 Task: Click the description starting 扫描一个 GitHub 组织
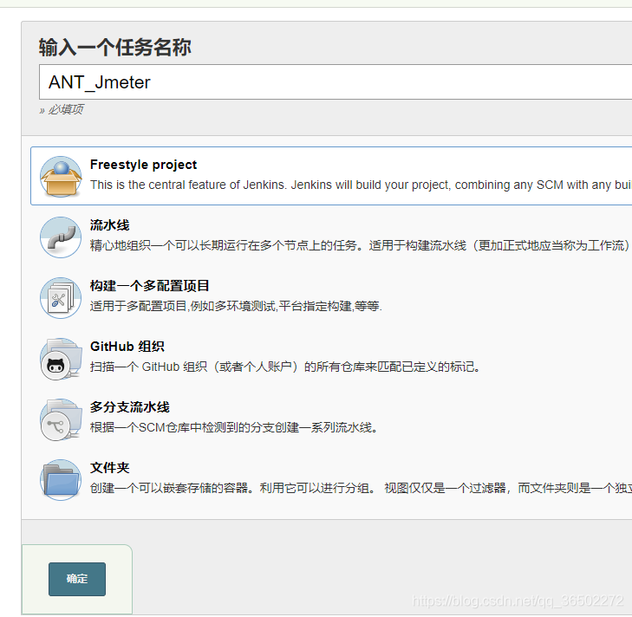click(285, 367)
